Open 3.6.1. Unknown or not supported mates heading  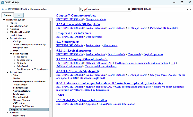coord(110,83)
